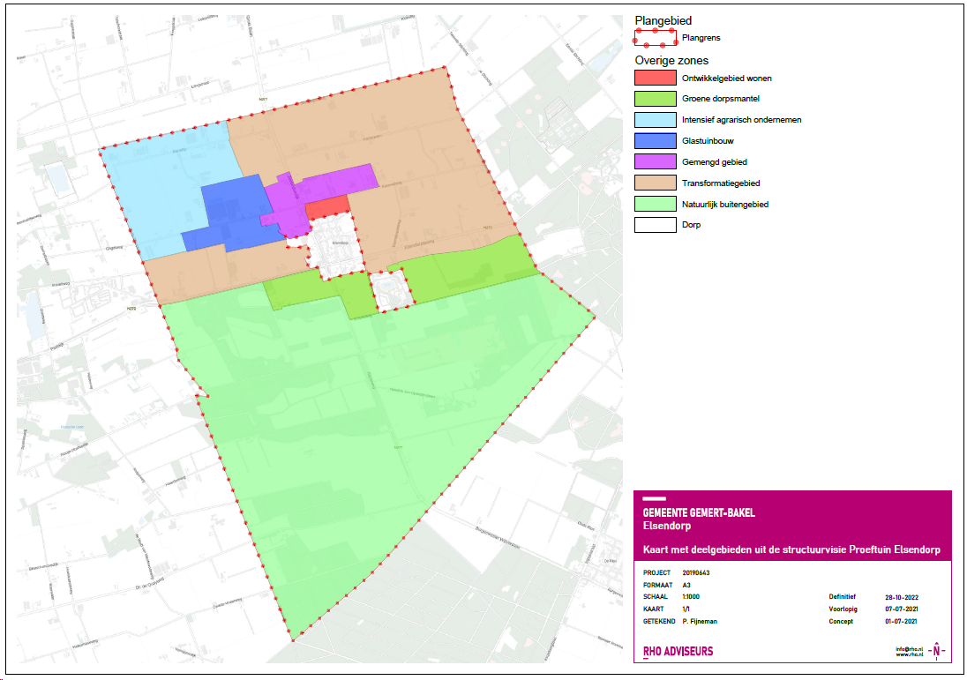Click the red Ontwikkelgebied wonen map area
Image resolution: width=967 pixels, height=680 pixels.
click(327, 208)
